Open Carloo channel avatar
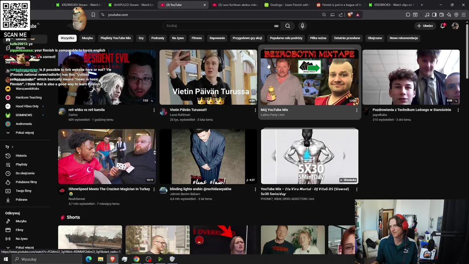The image size is (469, 264). coord(62,111)
